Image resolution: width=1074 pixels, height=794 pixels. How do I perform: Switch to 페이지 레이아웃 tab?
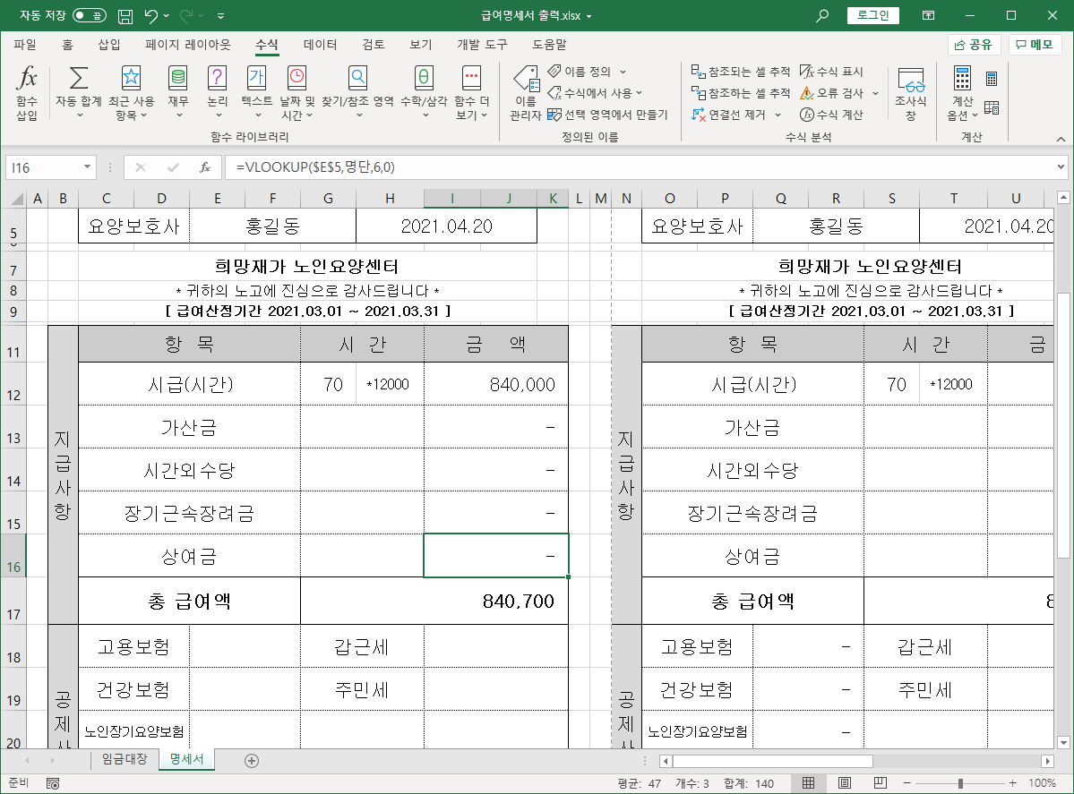click(188, 45)
